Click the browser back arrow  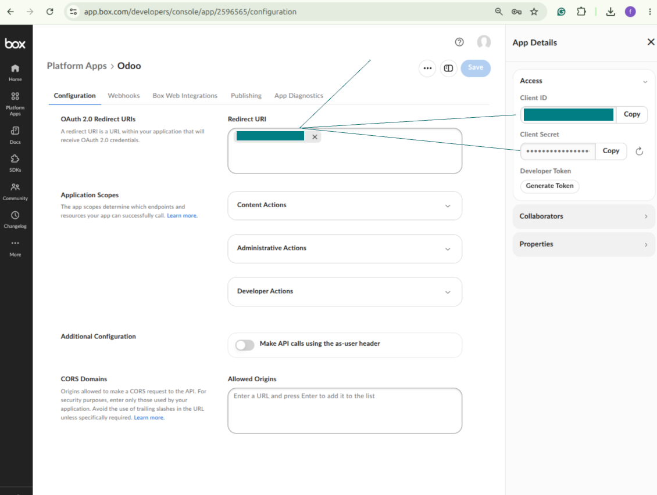pyautogui.click(x=10, y=12)
